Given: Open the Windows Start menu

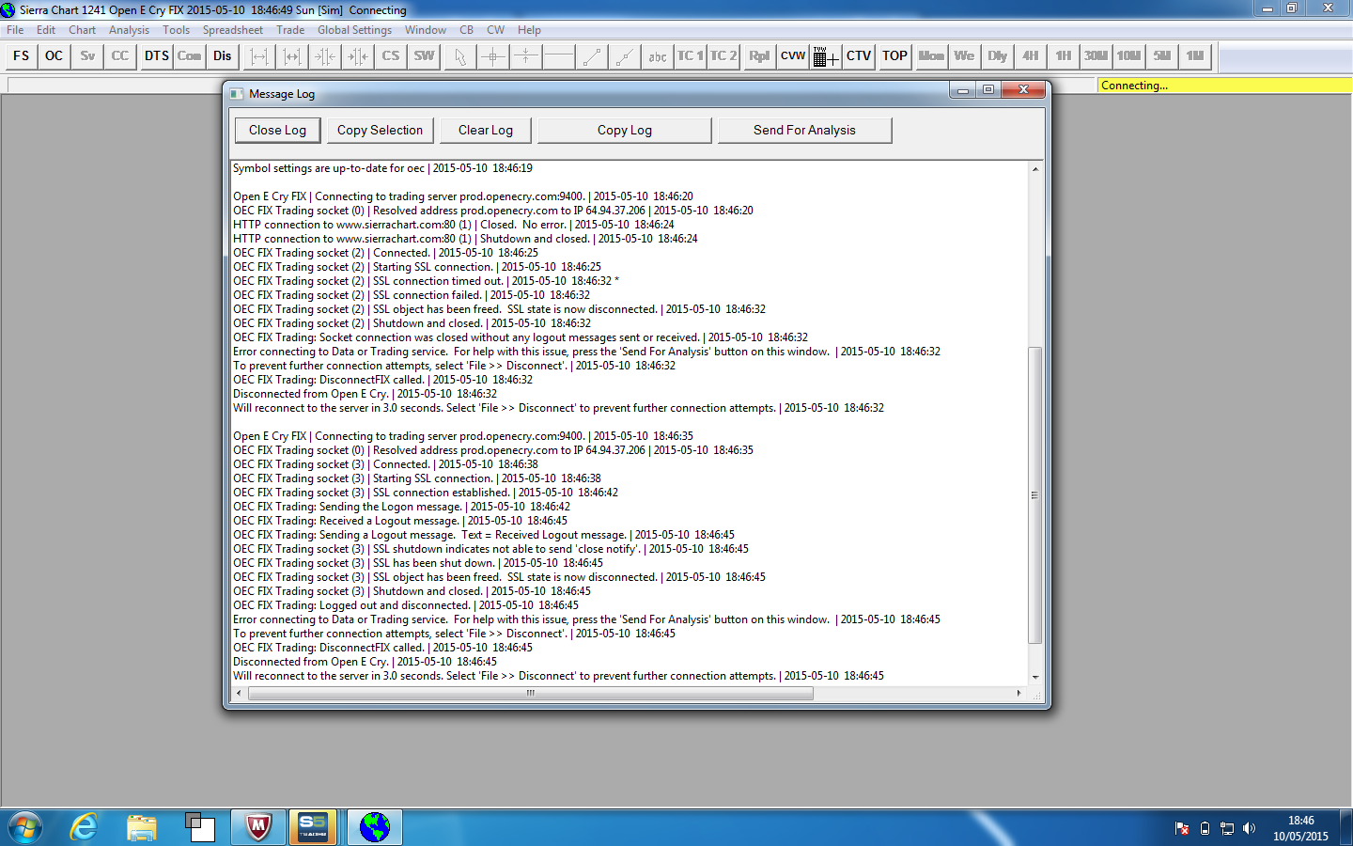Looking at the screenshot, I should [25, 827].
